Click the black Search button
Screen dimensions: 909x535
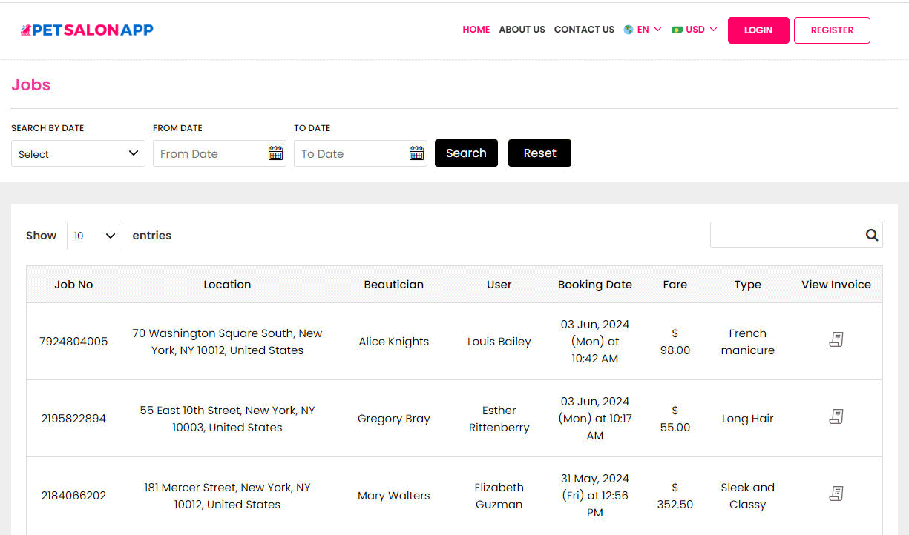[x=466, y=153]
